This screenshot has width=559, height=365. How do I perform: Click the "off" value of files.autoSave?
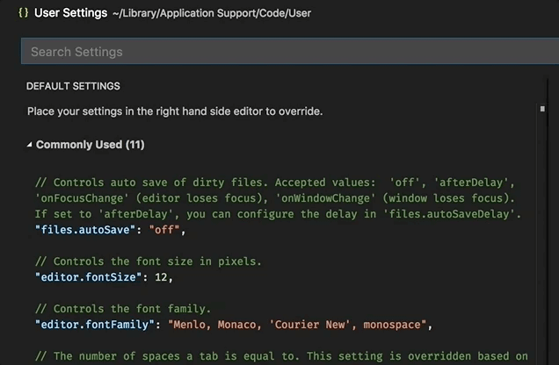tap(165, 230)
